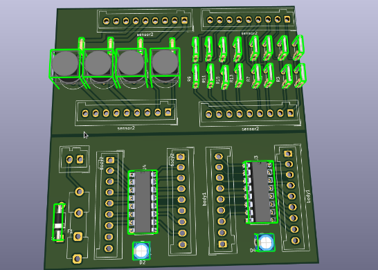Click the bottom square pad of the F1 fuse footprint

tap(77, 259)
